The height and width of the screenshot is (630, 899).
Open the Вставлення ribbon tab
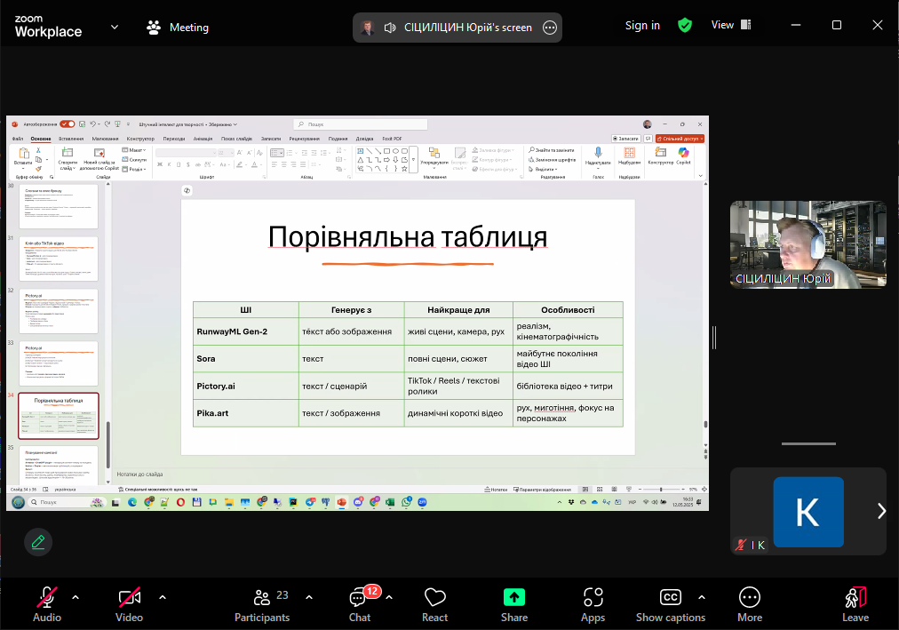71,139
